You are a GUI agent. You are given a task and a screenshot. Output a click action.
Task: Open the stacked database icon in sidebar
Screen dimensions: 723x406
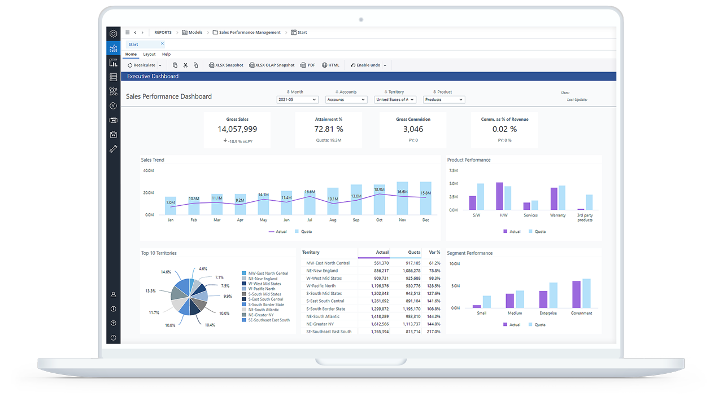coord(114,77)
